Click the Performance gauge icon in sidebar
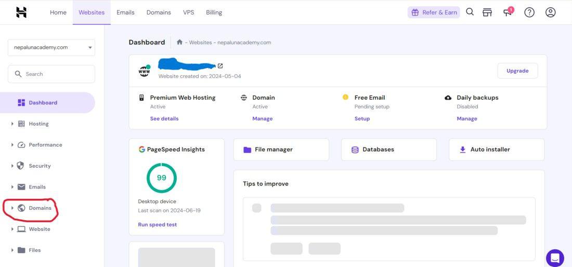 [21, 145]
